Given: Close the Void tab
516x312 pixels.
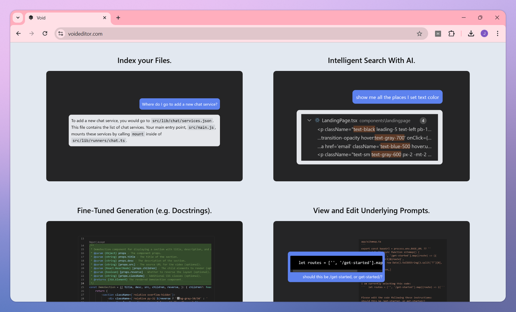Looking at the screenshot, I should pos(104,18).
